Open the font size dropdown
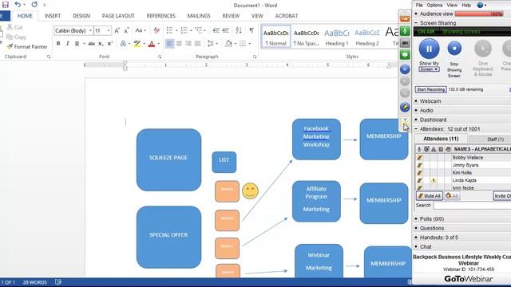This screenshot has width=511, height=287. pos(109,30)
